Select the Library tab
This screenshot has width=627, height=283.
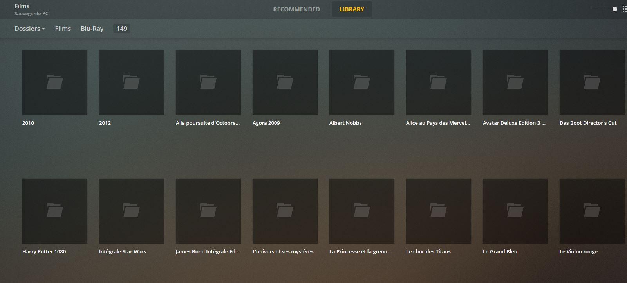351,9
